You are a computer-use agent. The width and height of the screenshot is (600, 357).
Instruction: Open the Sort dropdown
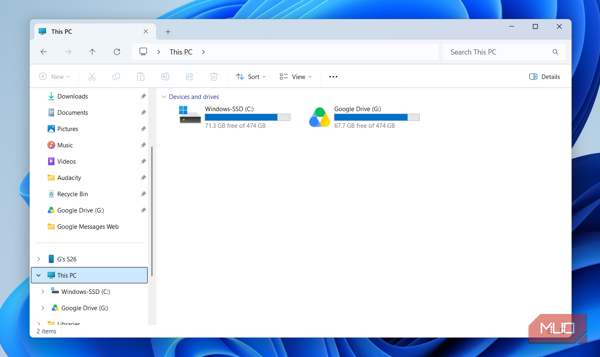coord(251,77)
